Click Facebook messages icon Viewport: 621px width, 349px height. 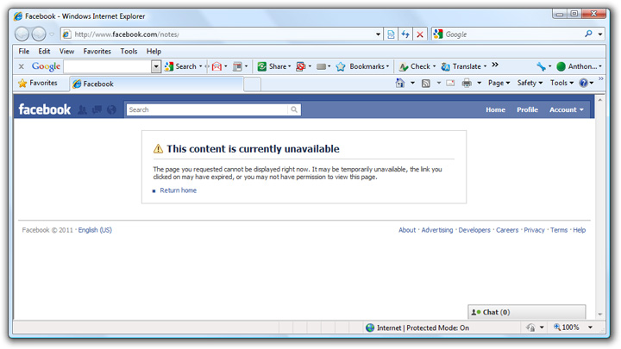coord(97,109)
